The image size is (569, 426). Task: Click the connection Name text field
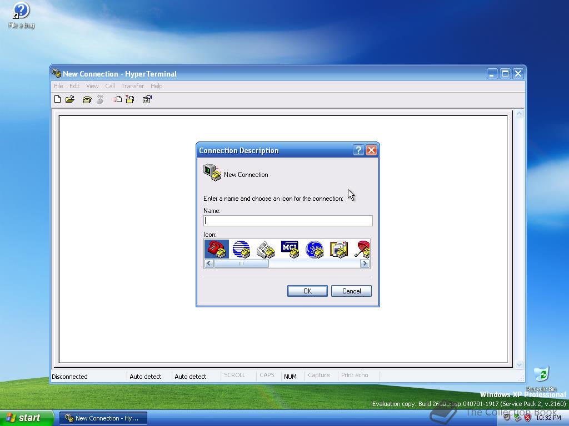[x=288, y=221]
